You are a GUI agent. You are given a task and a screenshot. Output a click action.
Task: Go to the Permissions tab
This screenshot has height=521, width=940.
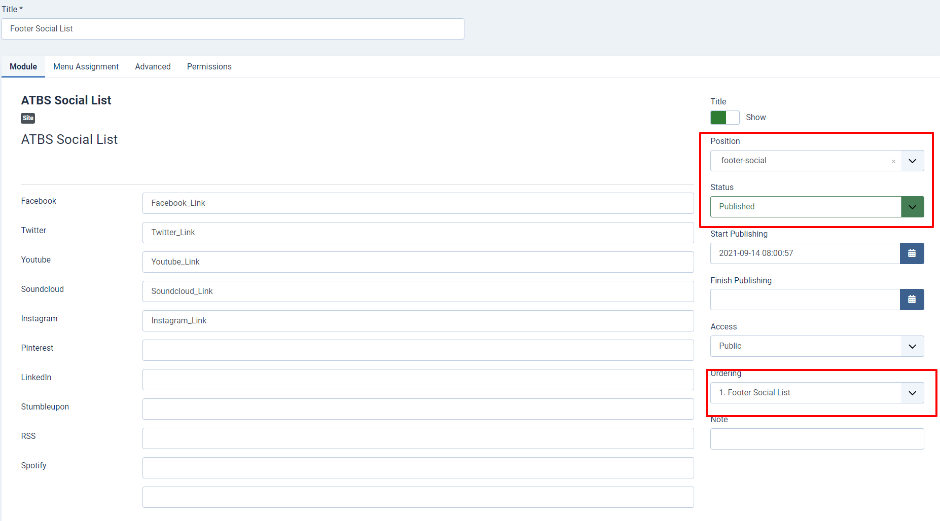(209, 67)
